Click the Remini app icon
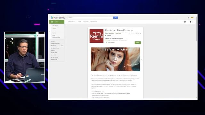 (96, 36)
